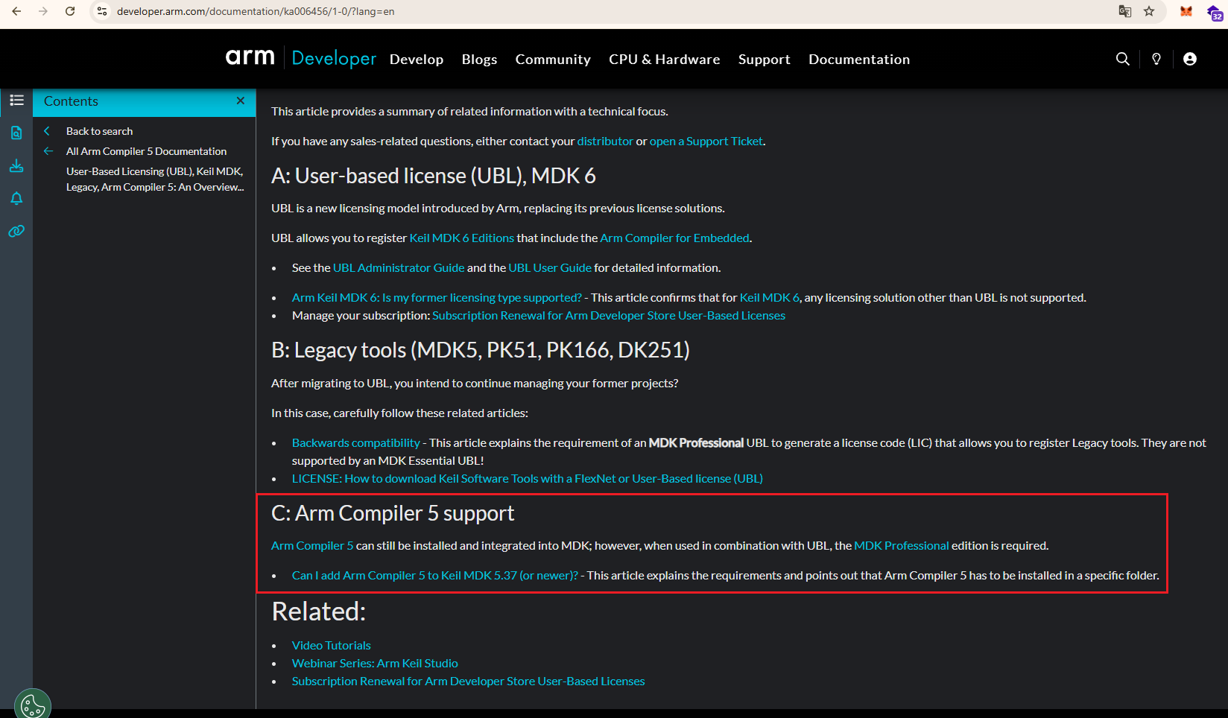Viewport: 1228px width, 718px height.
Task: Click the document search sidebar icon
Action: click(16, 133)
